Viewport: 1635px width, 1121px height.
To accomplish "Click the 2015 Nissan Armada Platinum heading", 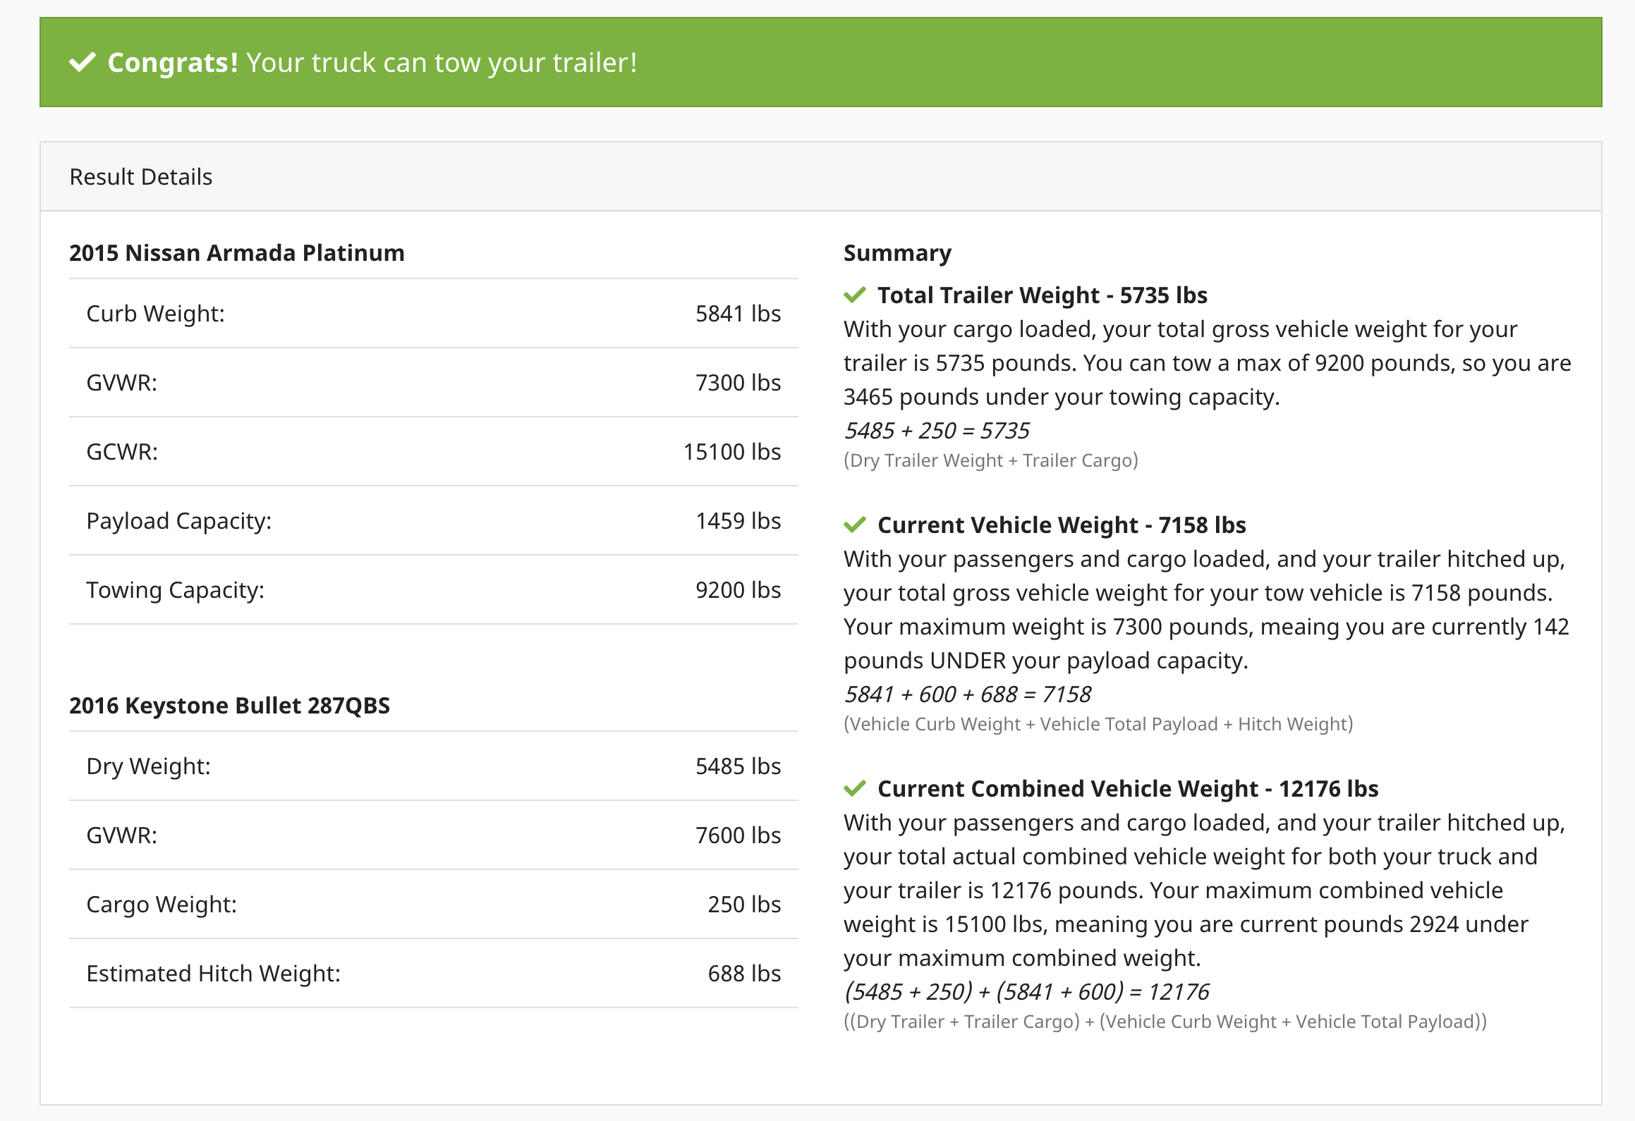I will (x=237, y=253).
